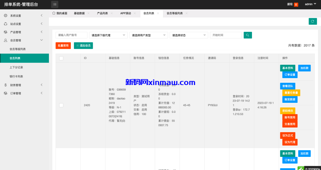Tick the checkbox for member ID 2420
Screen dimensions: 321x170
coord(61,105)
